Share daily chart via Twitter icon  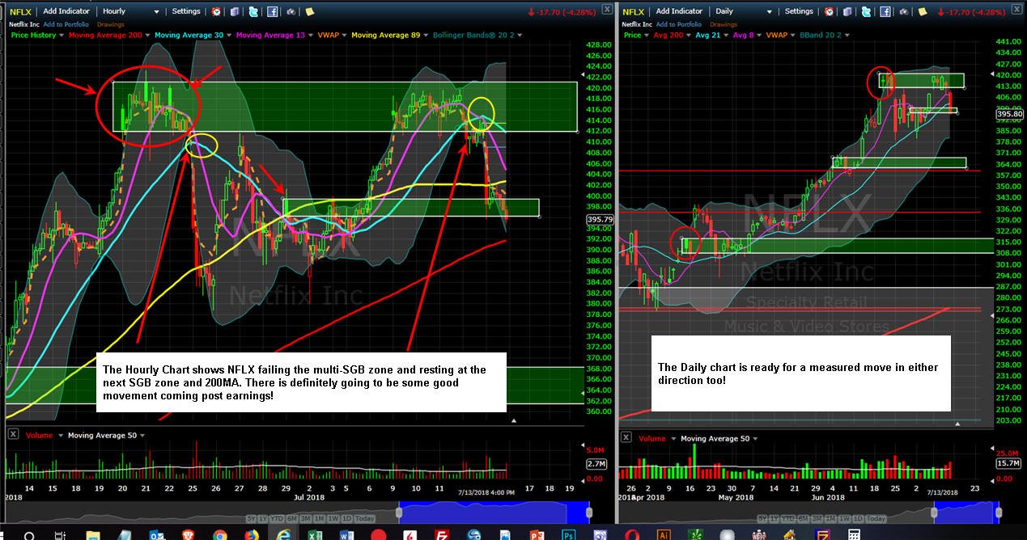click(865, 11)
